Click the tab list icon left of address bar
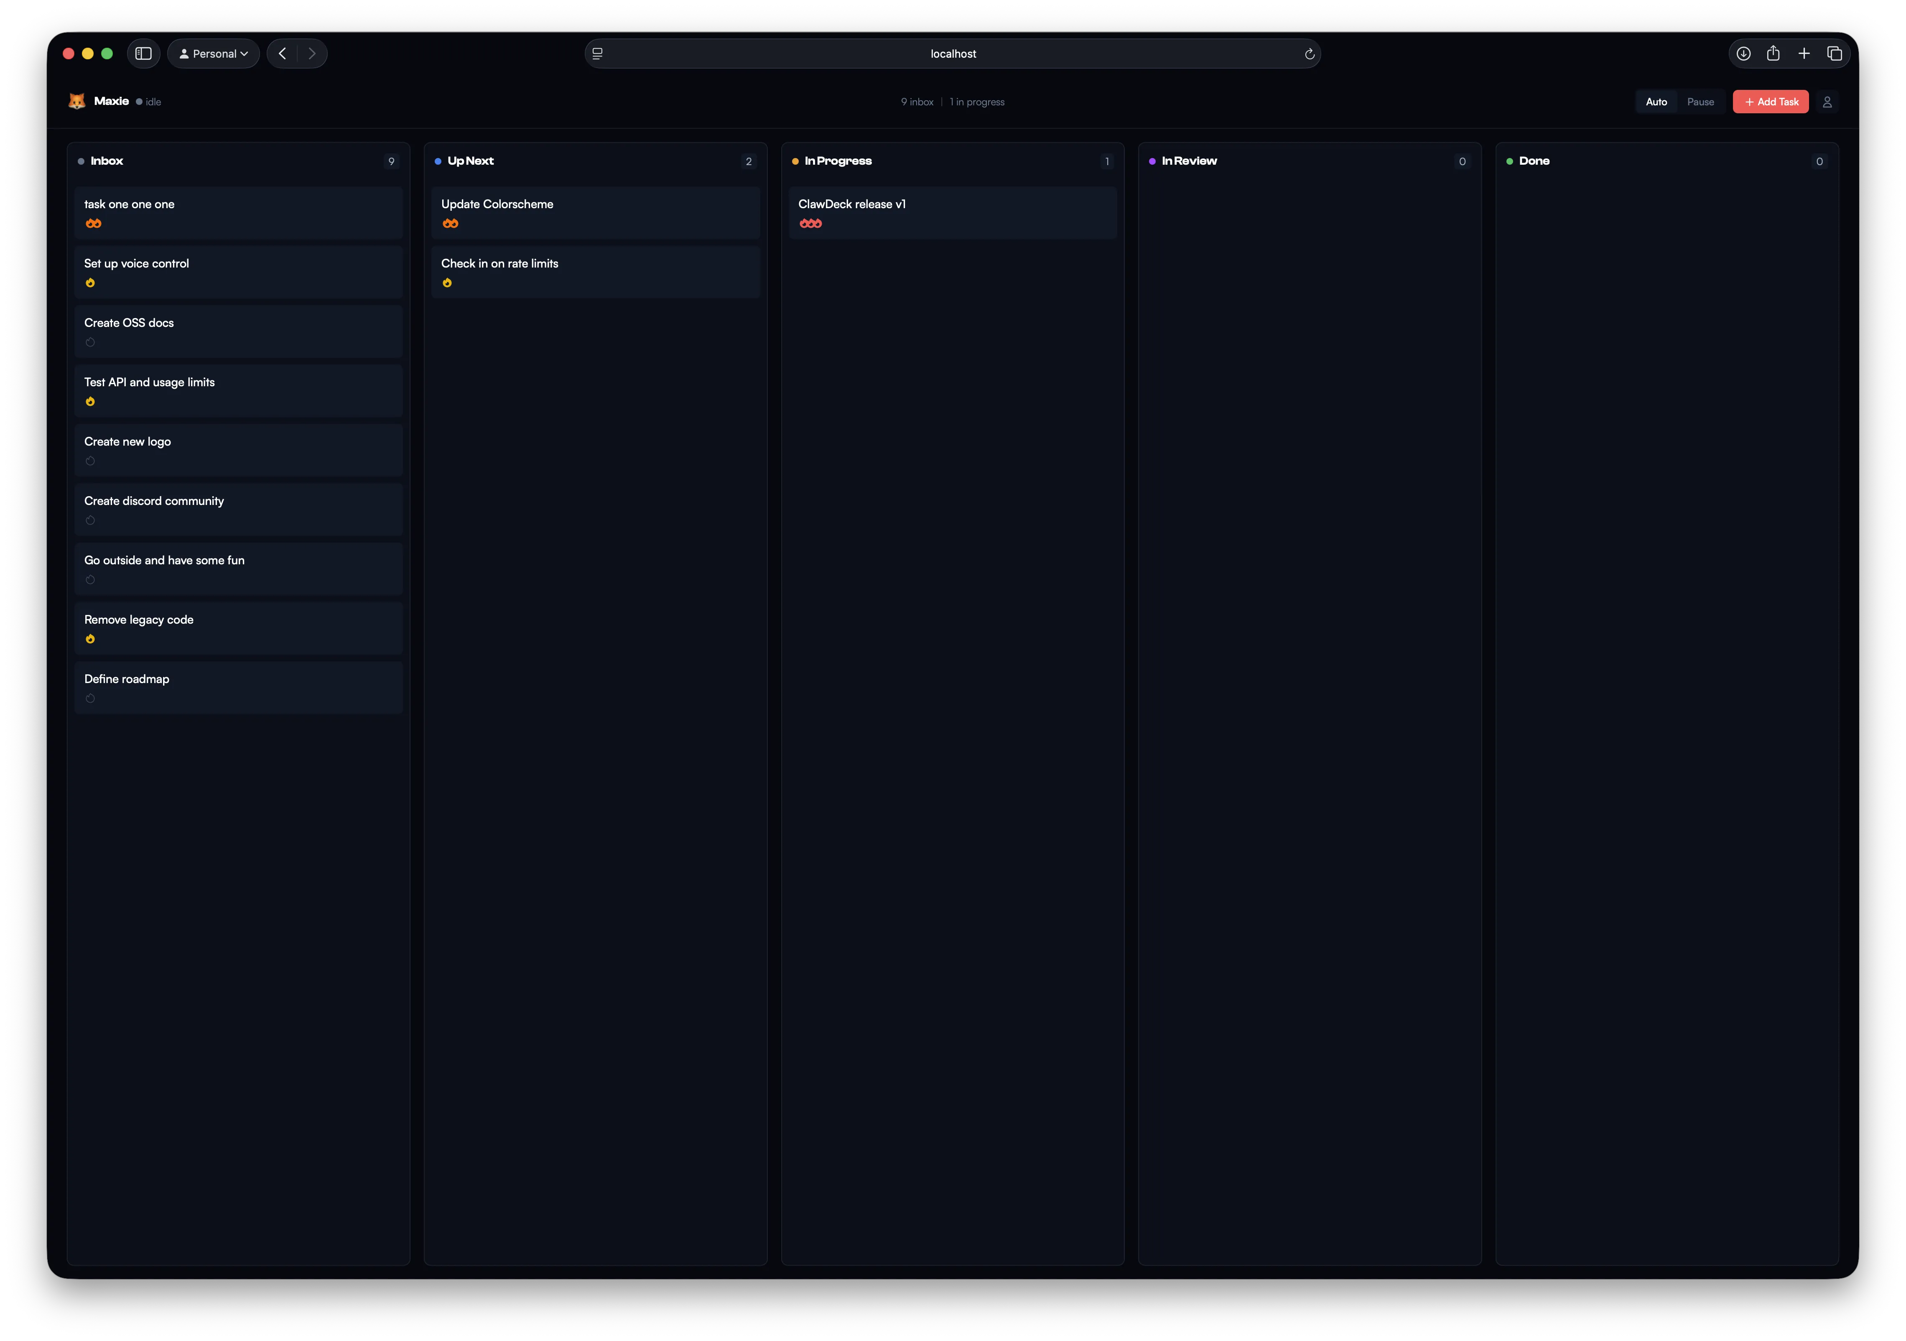Image resolution: width=1906 pixels, height=1341 pixels. (597, 53)
